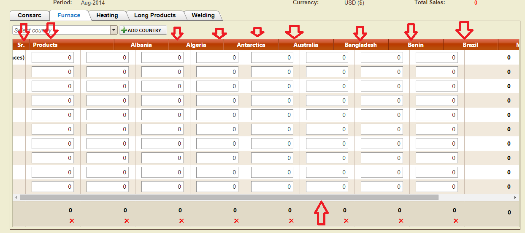Remove column via X below Antarctica
This screenshot has width=525, height=233.
click(236, 221)
